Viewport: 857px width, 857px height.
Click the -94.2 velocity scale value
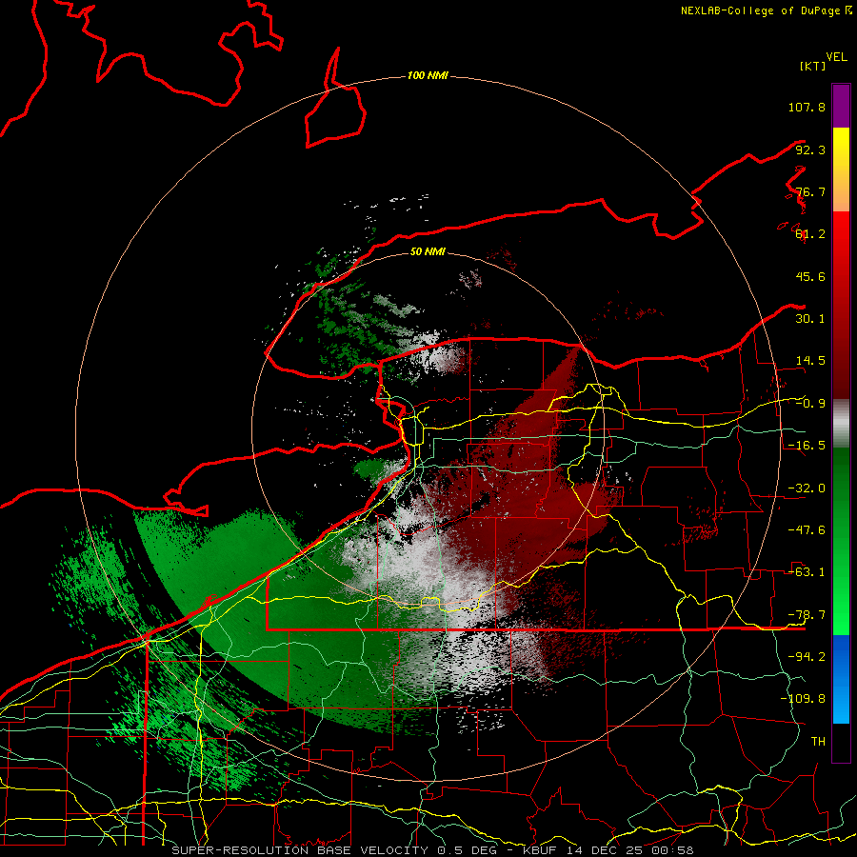807,657
